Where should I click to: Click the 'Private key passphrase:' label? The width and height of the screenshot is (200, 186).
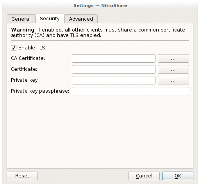(x=40, y=91)
